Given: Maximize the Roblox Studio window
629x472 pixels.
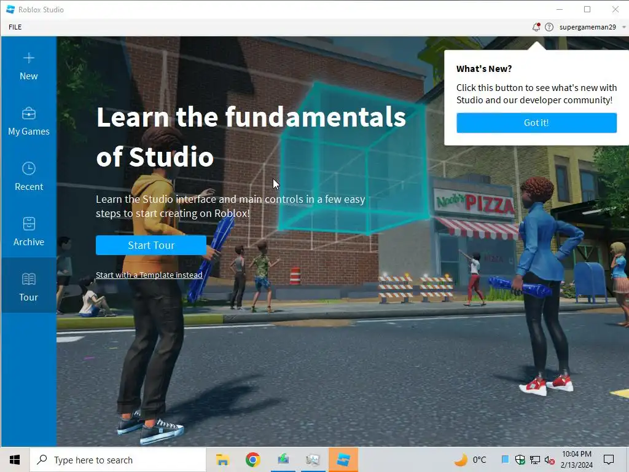Looking at the screenshot, I should 587,9.
